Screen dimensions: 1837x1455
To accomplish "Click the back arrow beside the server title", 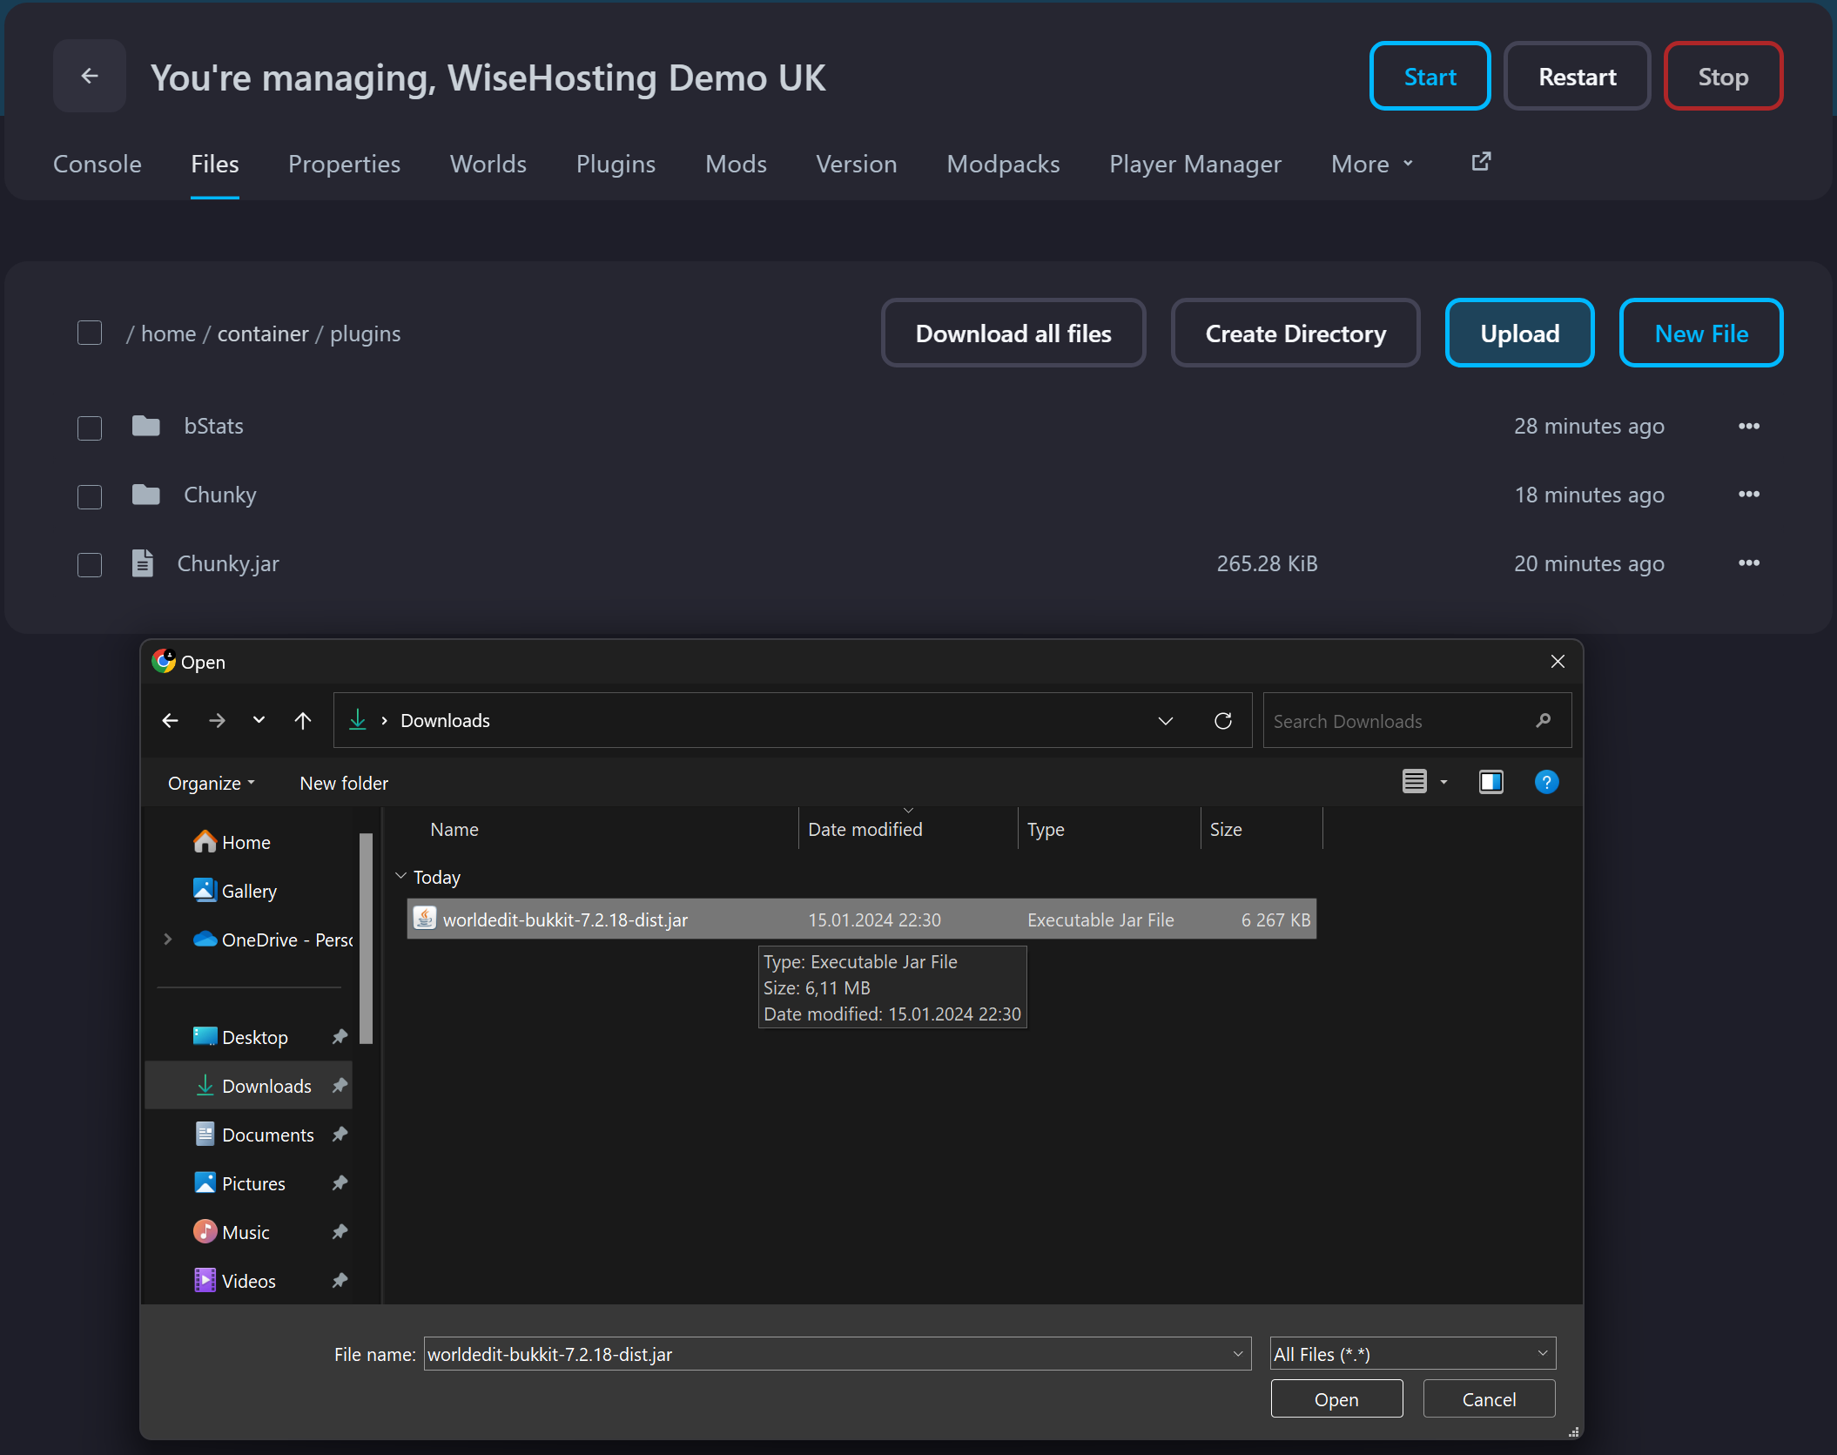I will [90, 76].
